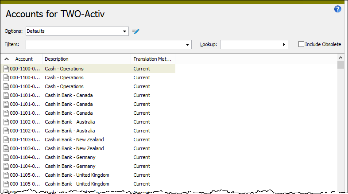Click the modify options pencil icon
Viewport: 348px width, 194px height.
click(136, 31)
